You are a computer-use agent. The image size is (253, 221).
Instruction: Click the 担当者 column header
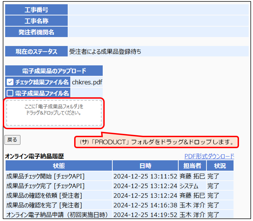(x=192, y=166)
